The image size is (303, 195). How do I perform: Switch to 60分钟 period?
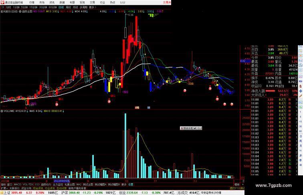click(53, 7)
